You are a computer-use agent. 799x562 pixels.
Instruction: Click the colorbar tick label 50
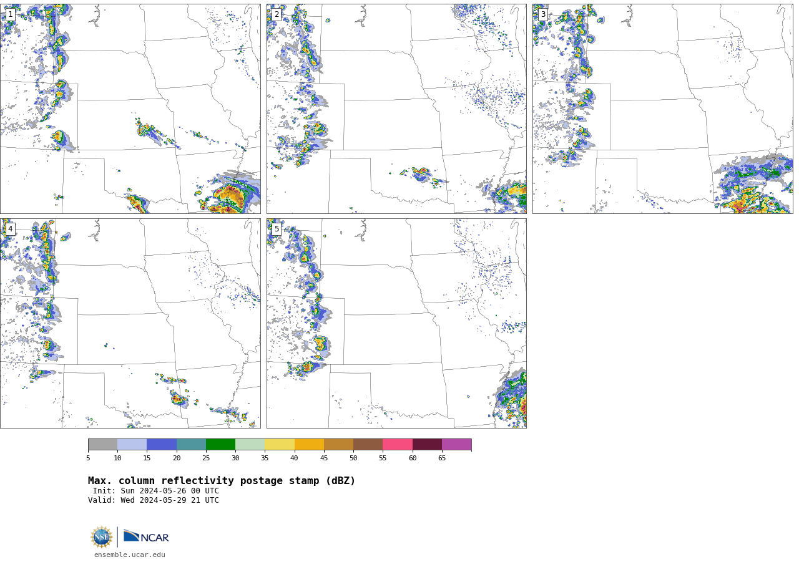pyautogui.click(x=353, y=458)
